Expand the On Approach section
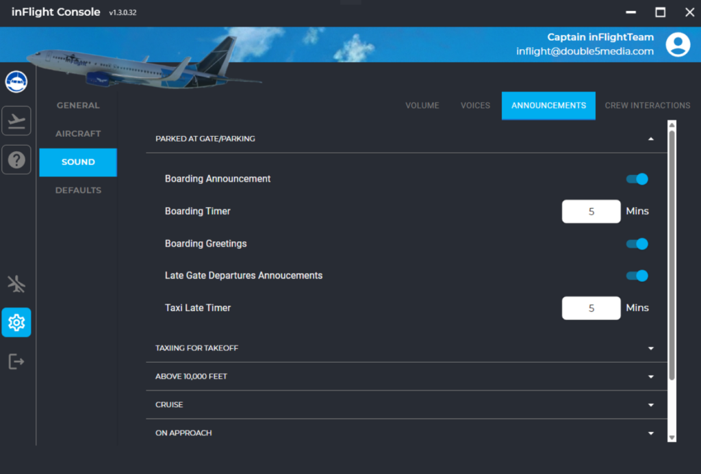 pyautogui.click(x=407, y=433)
